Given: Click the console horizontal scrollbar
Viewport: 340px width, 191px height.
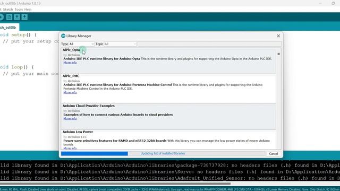Looking at the screenshot, I should tap(115, 184).
